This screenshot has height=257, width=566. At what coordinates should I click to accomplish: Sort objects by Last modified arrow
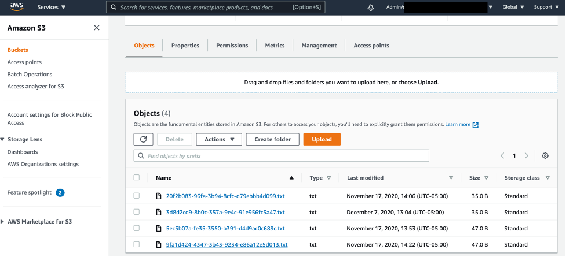pyautogui.click(x=451, y=178)
